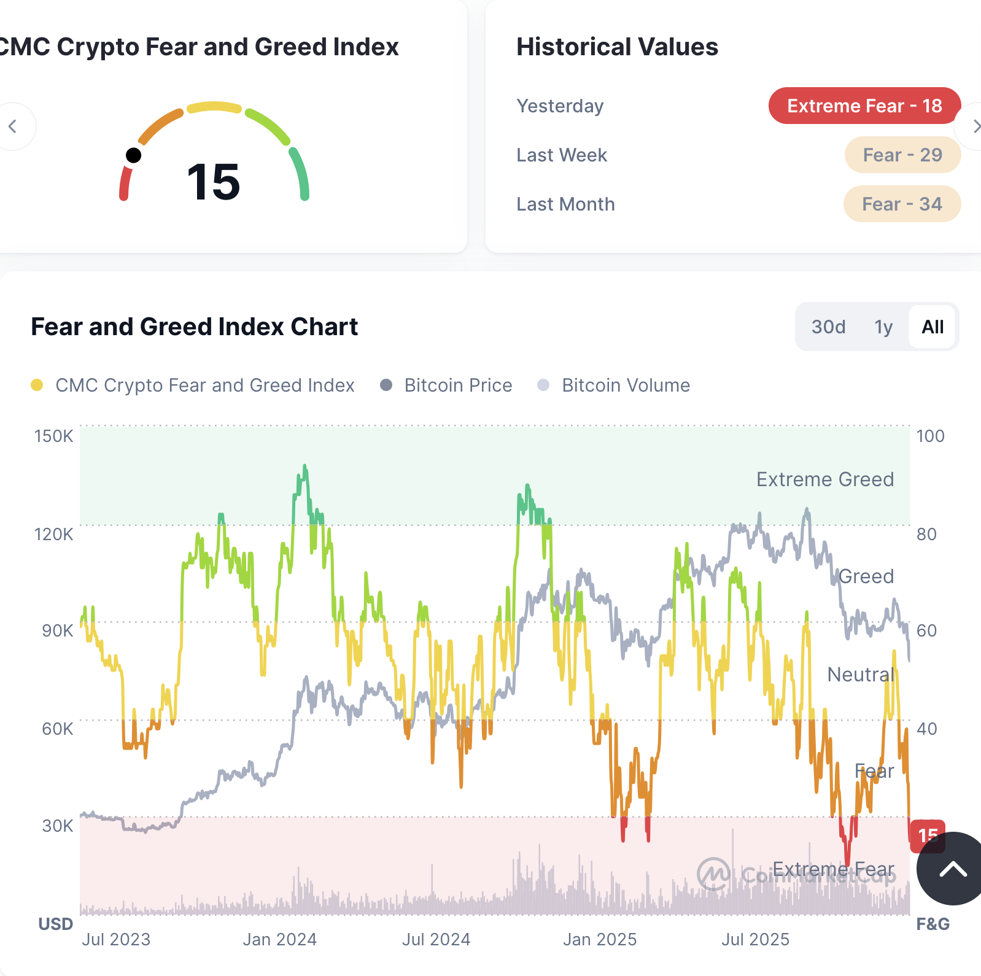The image size is (981, 976).
Task: Select the 30d chart range tab
Action: tap(829, 327)
